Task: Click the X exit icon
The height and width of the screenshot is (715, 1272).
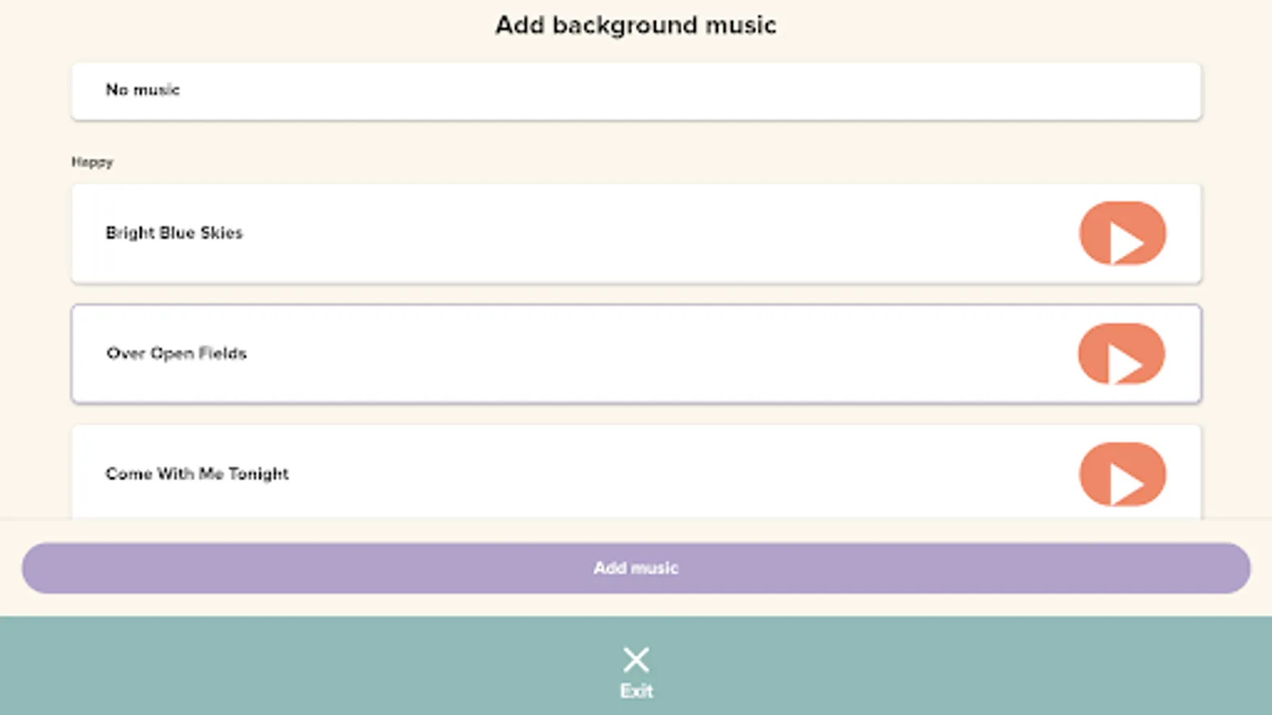Action: 636,659
